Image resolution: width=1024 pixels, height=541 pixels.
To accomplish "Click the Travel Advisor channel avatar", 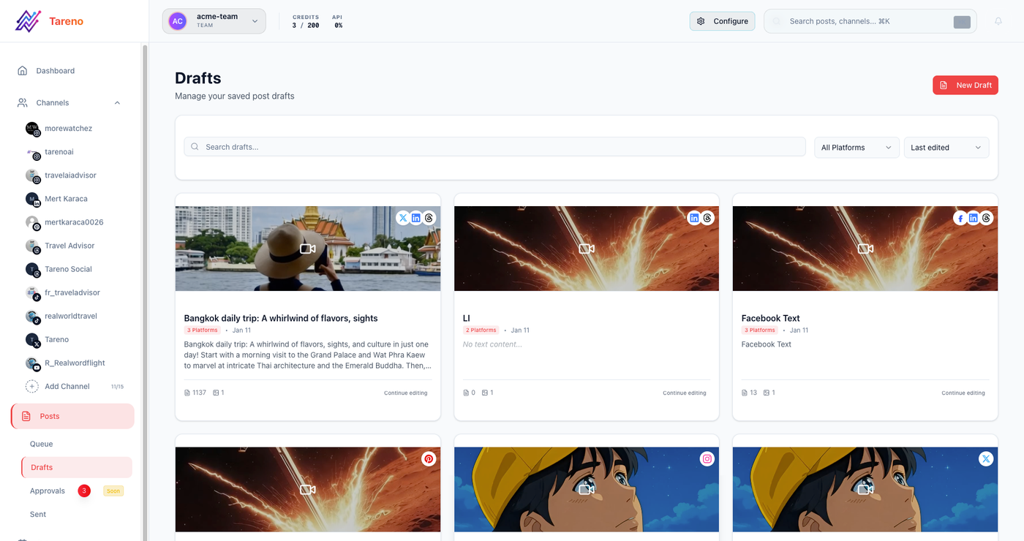I will click(32, 246).
